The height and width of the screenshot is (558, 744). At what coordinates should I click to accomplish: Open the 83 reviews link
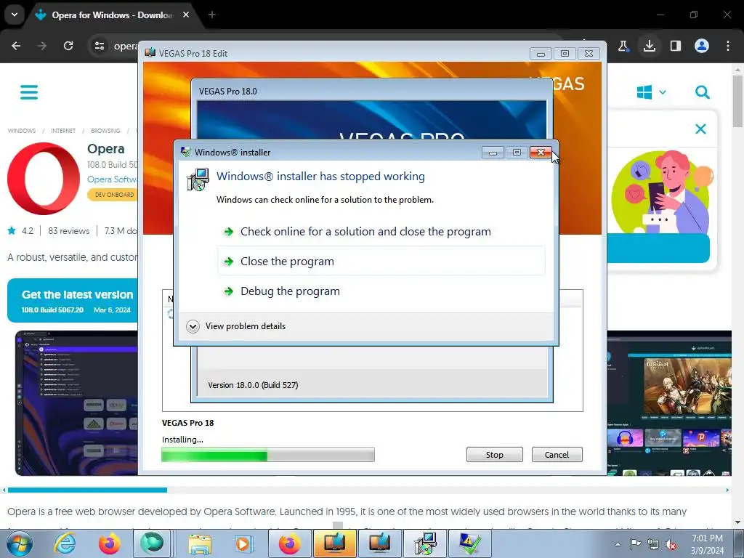click(x=69, y=231)
